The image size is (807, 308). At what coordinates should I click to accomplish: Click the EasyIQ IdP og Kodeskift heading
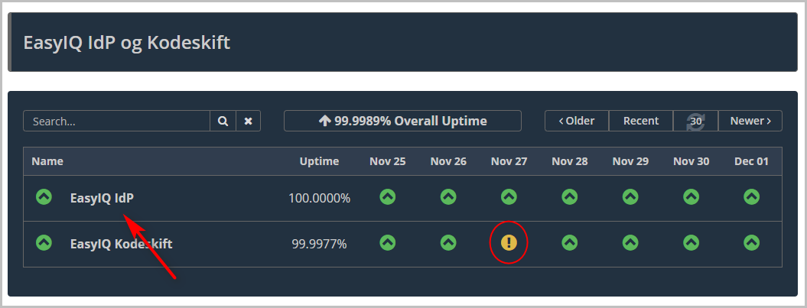click(127, 44)
